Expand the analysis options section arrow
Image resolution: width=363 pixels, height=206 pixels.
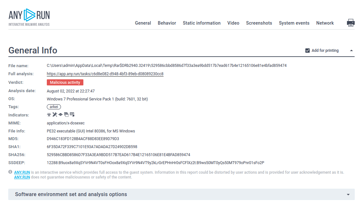[x=348, y=194]
